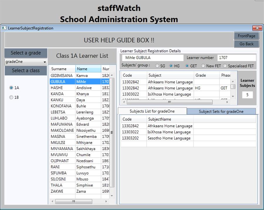Click the FrontPage button
This screenshot has height=210, width=264.
point(246,36)
